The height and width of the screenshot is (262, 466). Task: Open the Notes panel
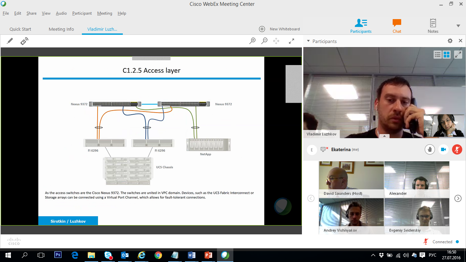click(x=433, y=26)
